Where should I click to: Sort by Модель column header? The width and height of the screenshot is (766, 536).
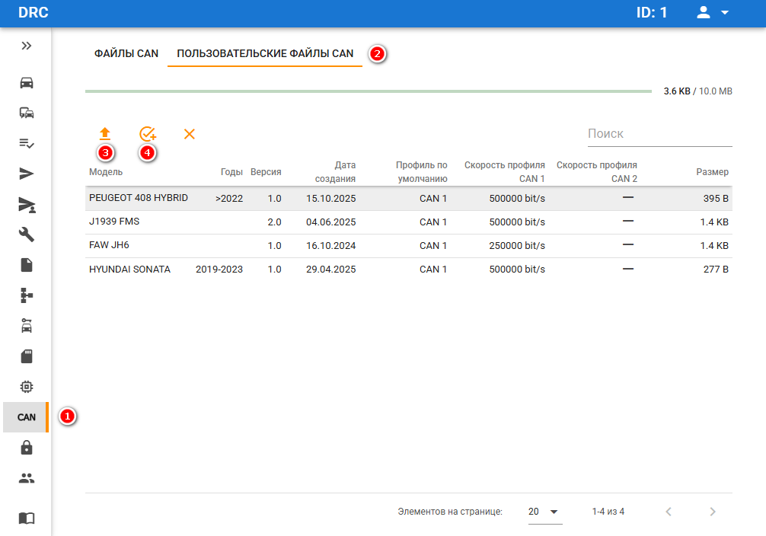pos(106,172)
